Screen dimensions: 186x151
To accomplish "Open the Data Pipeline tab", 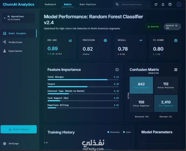I will (x=87, y=4).
